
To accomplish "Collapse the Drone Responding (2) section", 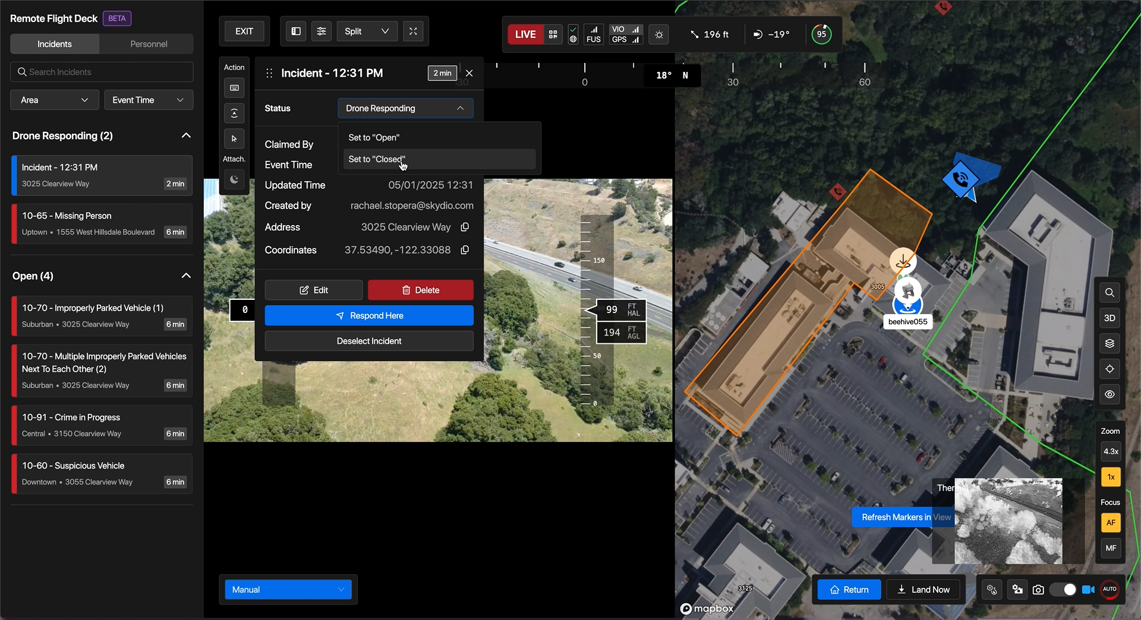I will [186, 135].
